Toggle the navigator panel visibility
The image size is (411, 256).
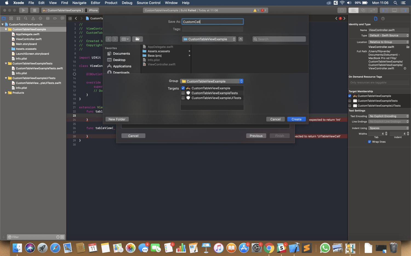385,10
